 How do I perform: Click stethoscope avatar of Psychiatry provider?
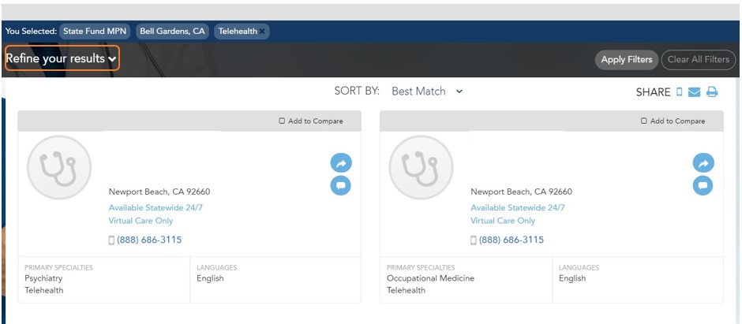click(59, 167)
